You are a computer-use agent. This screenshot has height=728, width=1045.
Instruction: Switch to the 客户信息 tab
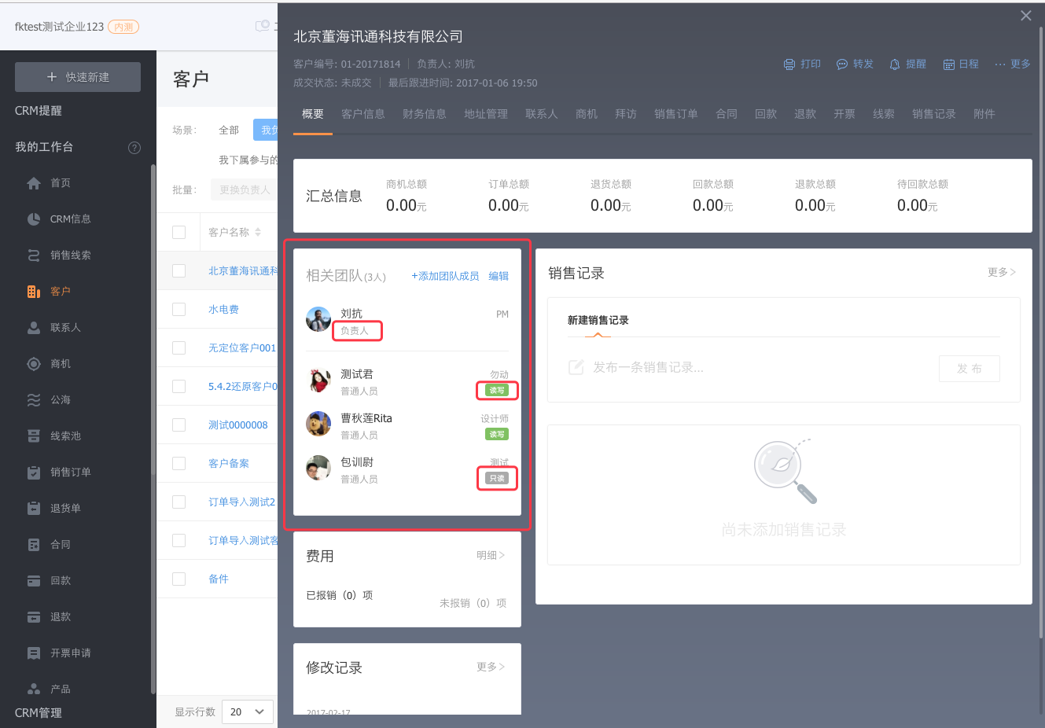point(362,114)
